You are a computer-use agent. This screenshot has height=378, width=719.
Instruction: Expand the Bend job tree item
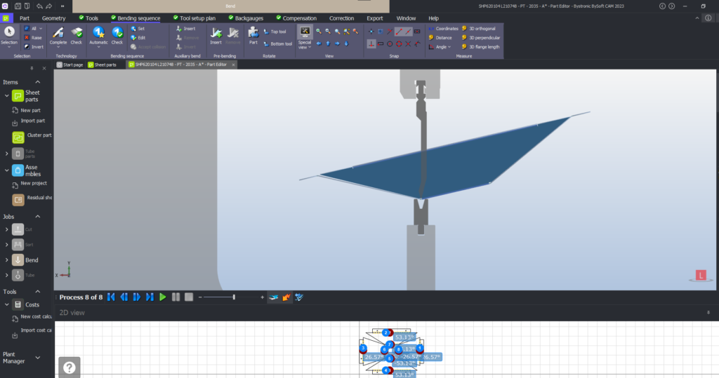[x=6, y=260]
